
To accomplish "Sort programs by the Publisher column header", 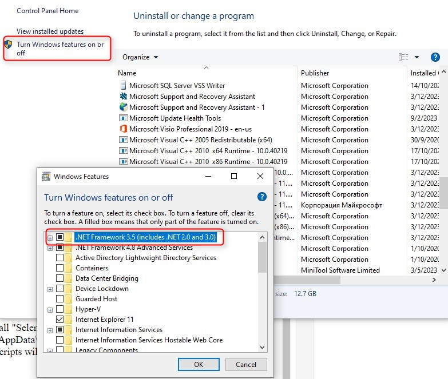I will point(352,73).
